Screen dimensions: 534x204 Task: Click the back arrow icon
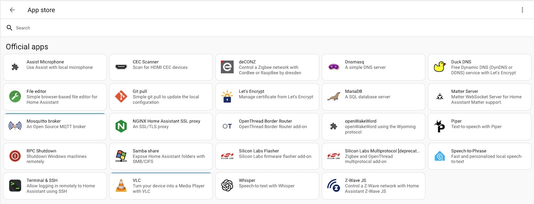click(12, 10)
